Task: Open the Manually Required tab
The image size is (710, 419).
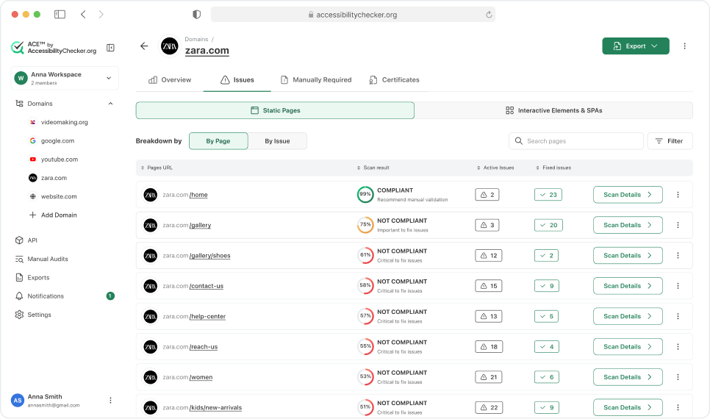Action: pyautogui.click(x=316, y=79)
